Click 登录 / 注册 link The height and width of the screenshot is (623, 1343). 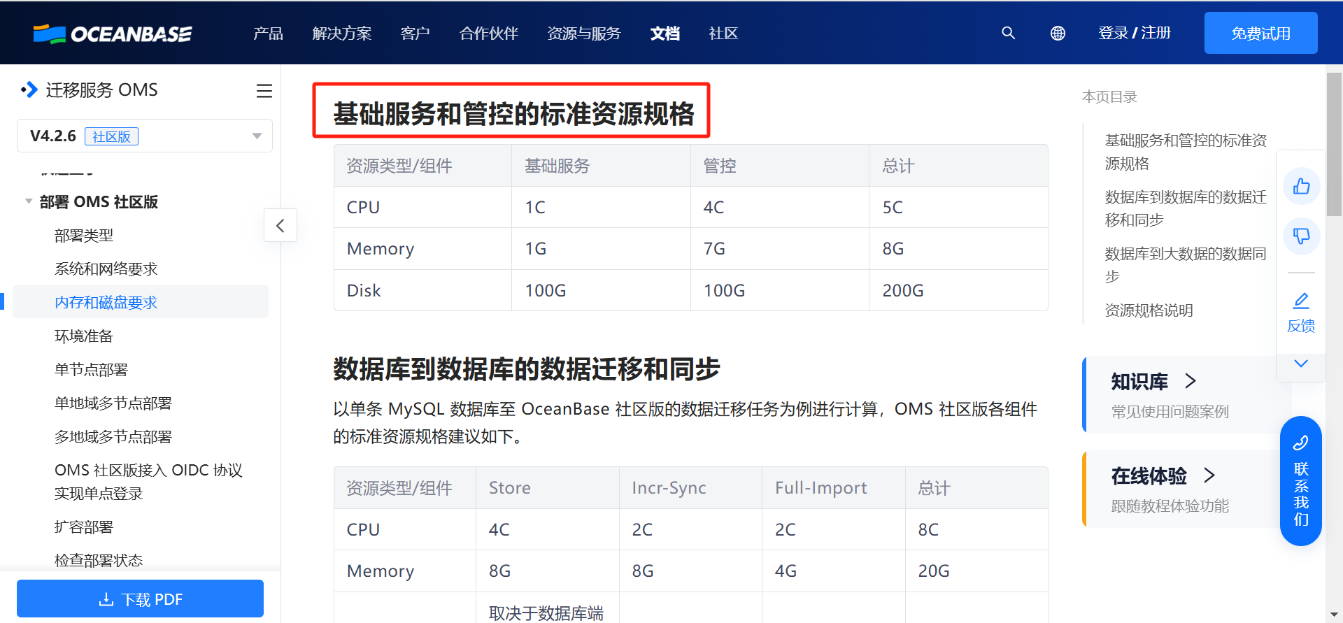(x=1134, y=33)
